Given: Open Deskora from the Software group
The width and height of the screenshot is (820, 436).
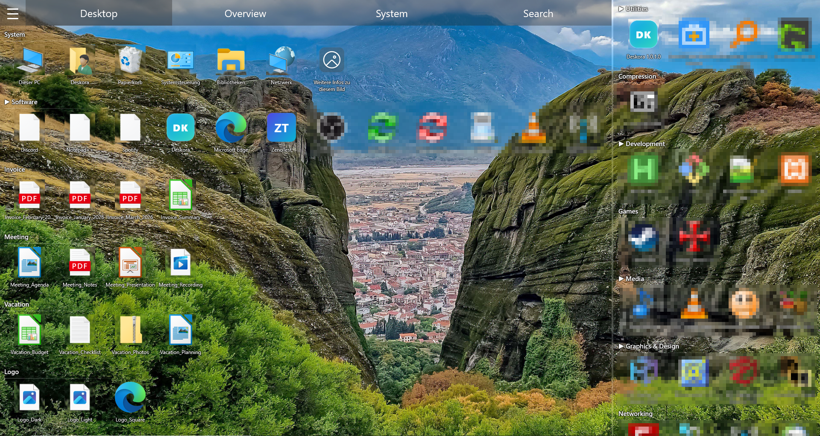Looking at the screenshot, I should point(180,127).
